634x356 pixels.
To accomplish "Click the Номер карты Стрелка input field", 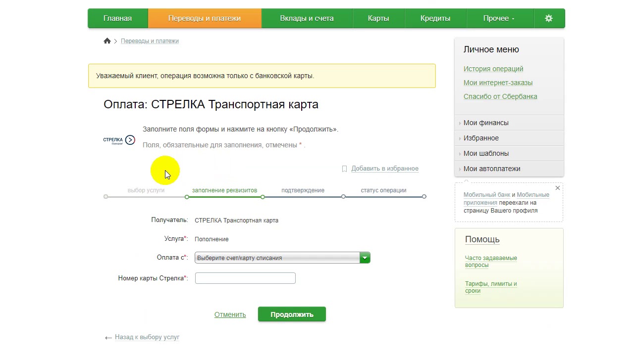I will coord(245,278).
